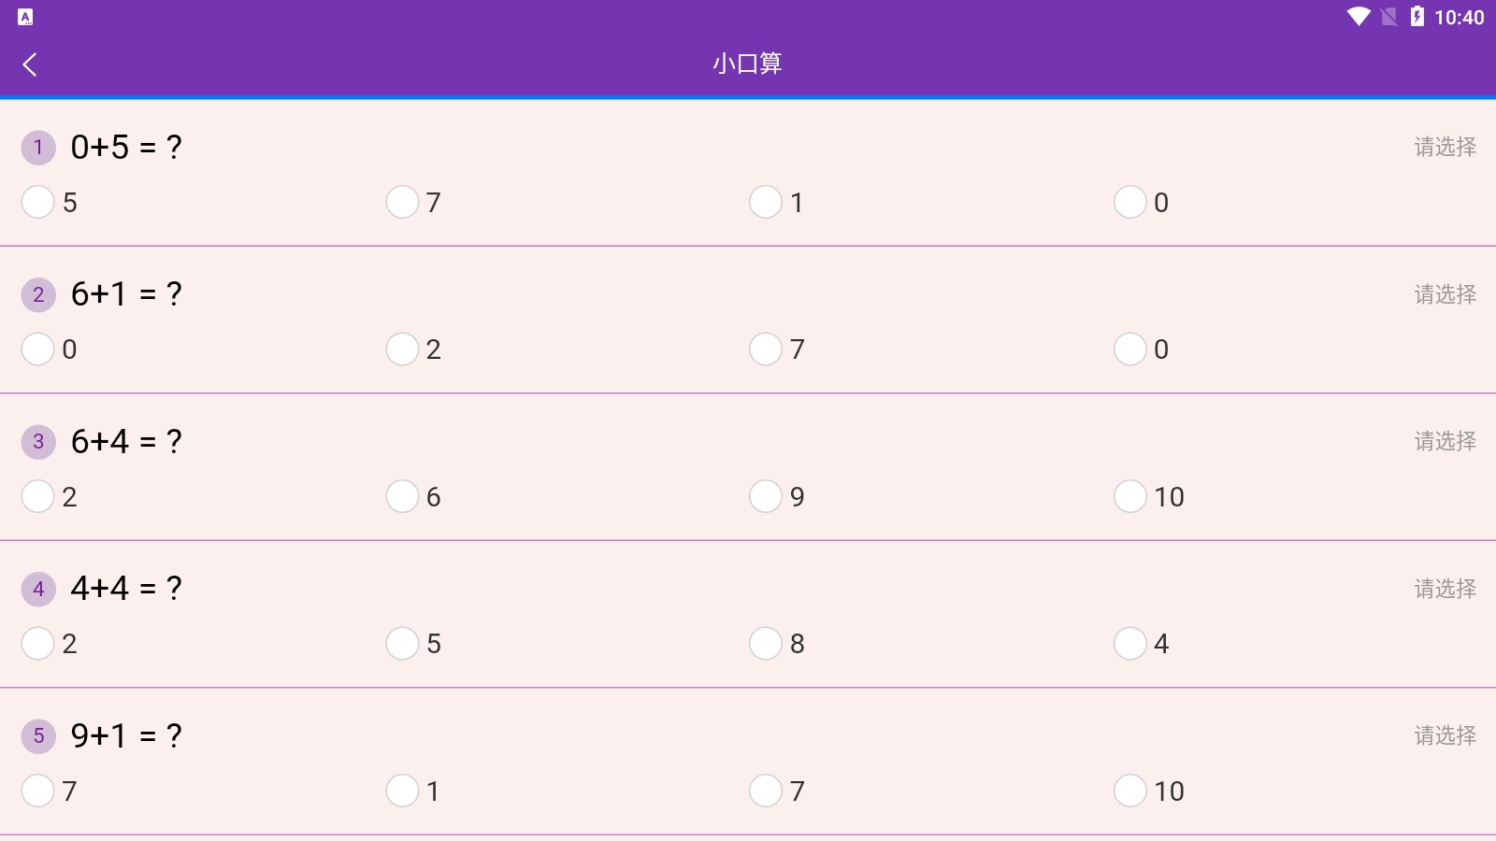Screen dimensions: 1496x841
Task: Open 请选择 selector for question 5
Action: [1445, 735]
